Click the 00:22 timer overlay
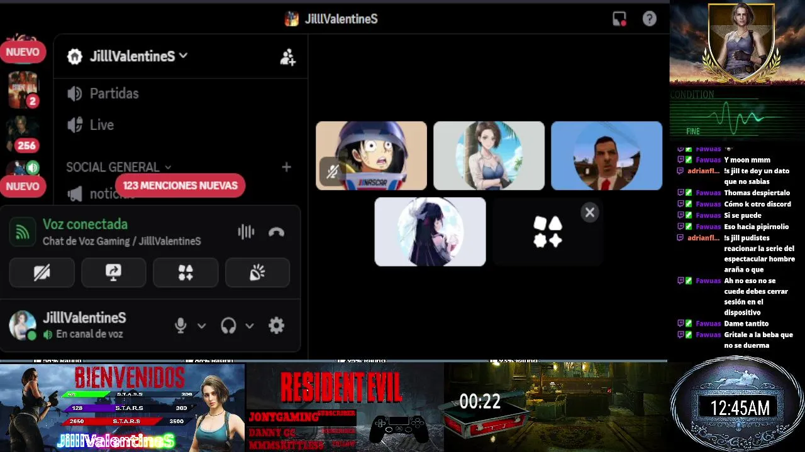805x452 pixels. point(480,402)
